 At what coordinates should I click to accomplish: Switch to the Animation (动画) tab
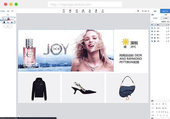pos(165,18)
